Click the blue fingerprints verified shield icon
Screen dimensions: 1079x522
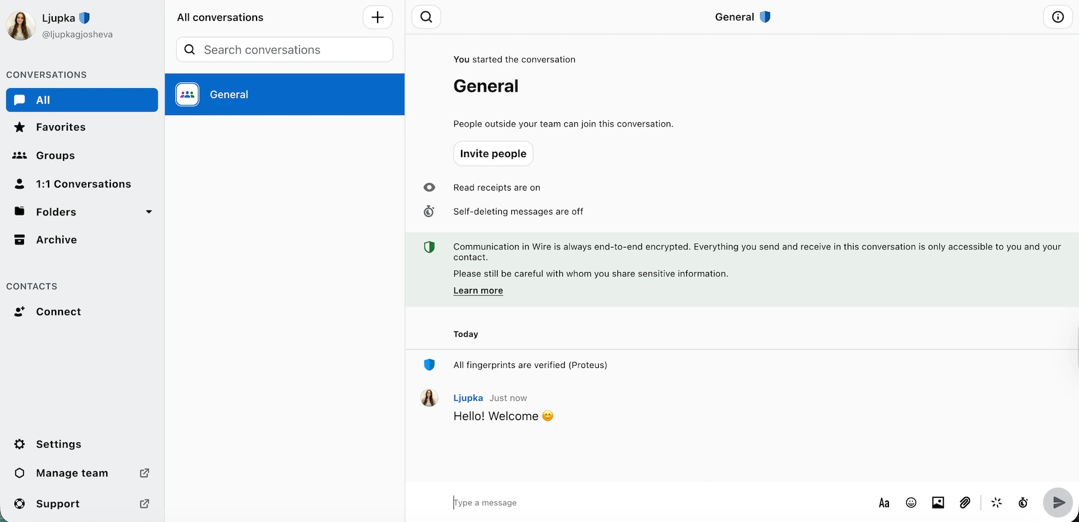coord(429,365)
